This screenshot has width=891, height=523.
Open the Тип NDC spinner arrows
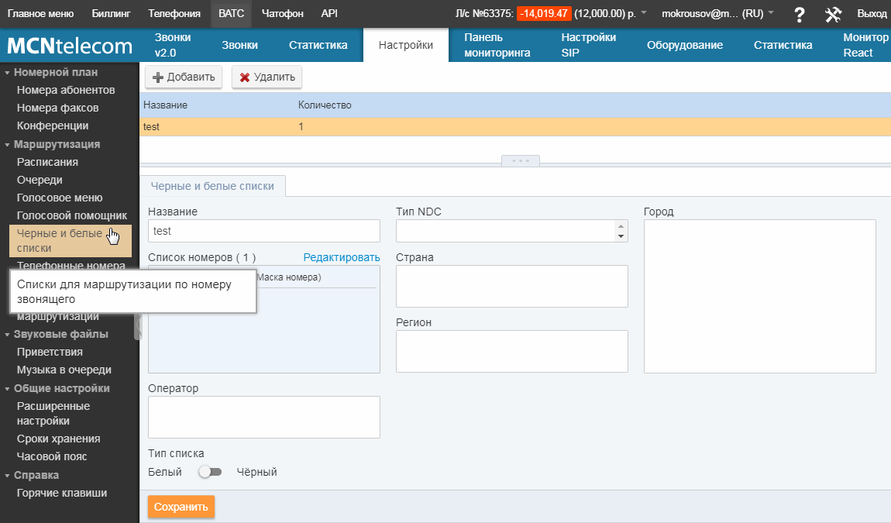coord(620,231)
